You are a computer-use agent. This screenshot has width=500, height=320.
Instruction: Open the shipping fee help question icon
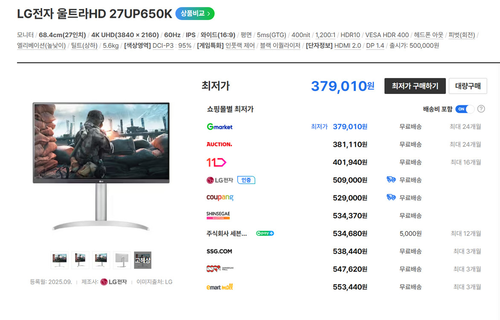coord(481,109)
